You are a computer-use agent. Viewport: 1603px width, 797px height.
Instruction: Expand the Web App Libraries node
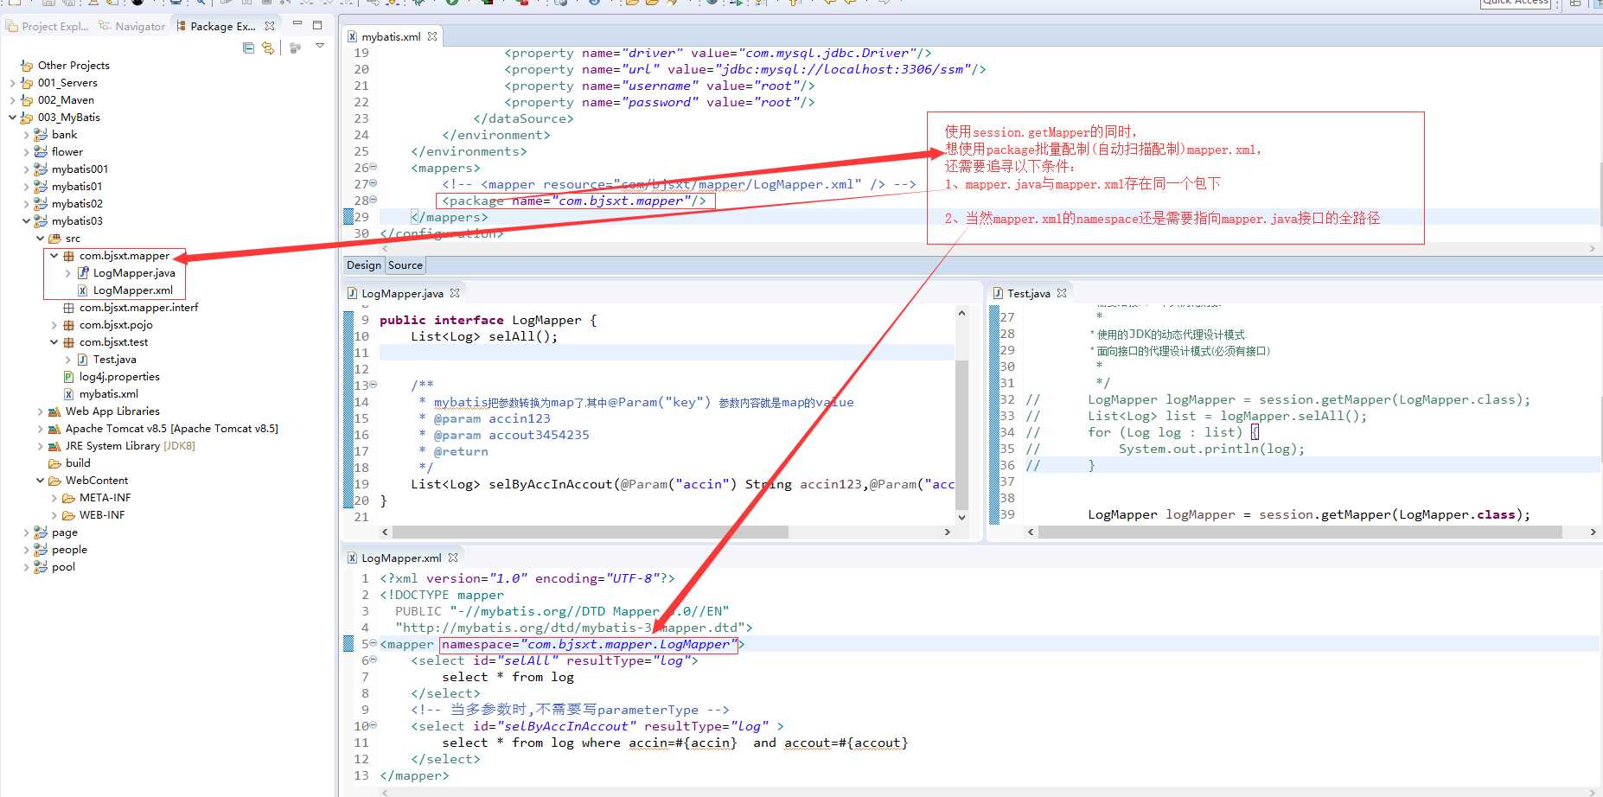pos(40,411)
